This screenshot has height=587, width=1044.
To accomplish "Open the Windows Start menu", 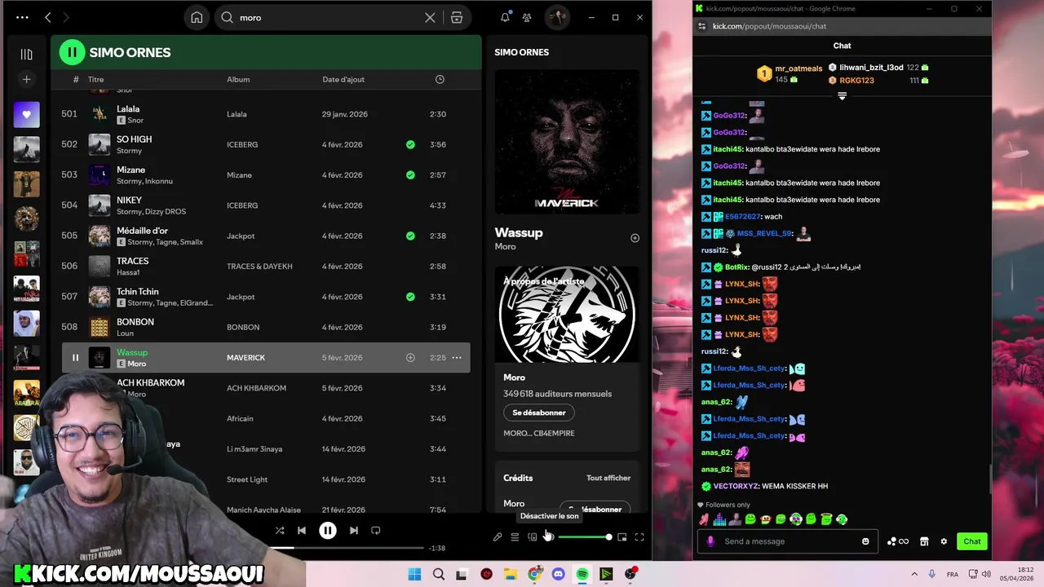I will 414,574.
